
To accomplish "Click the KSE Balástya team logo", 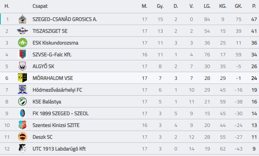I will click(x=22, y=102).
